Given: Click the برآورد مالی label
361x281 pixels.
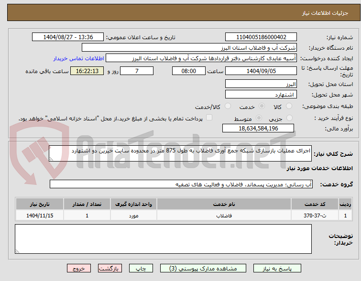Looking at the screenshot, I should pyautogui.click(x=339, y=129).
